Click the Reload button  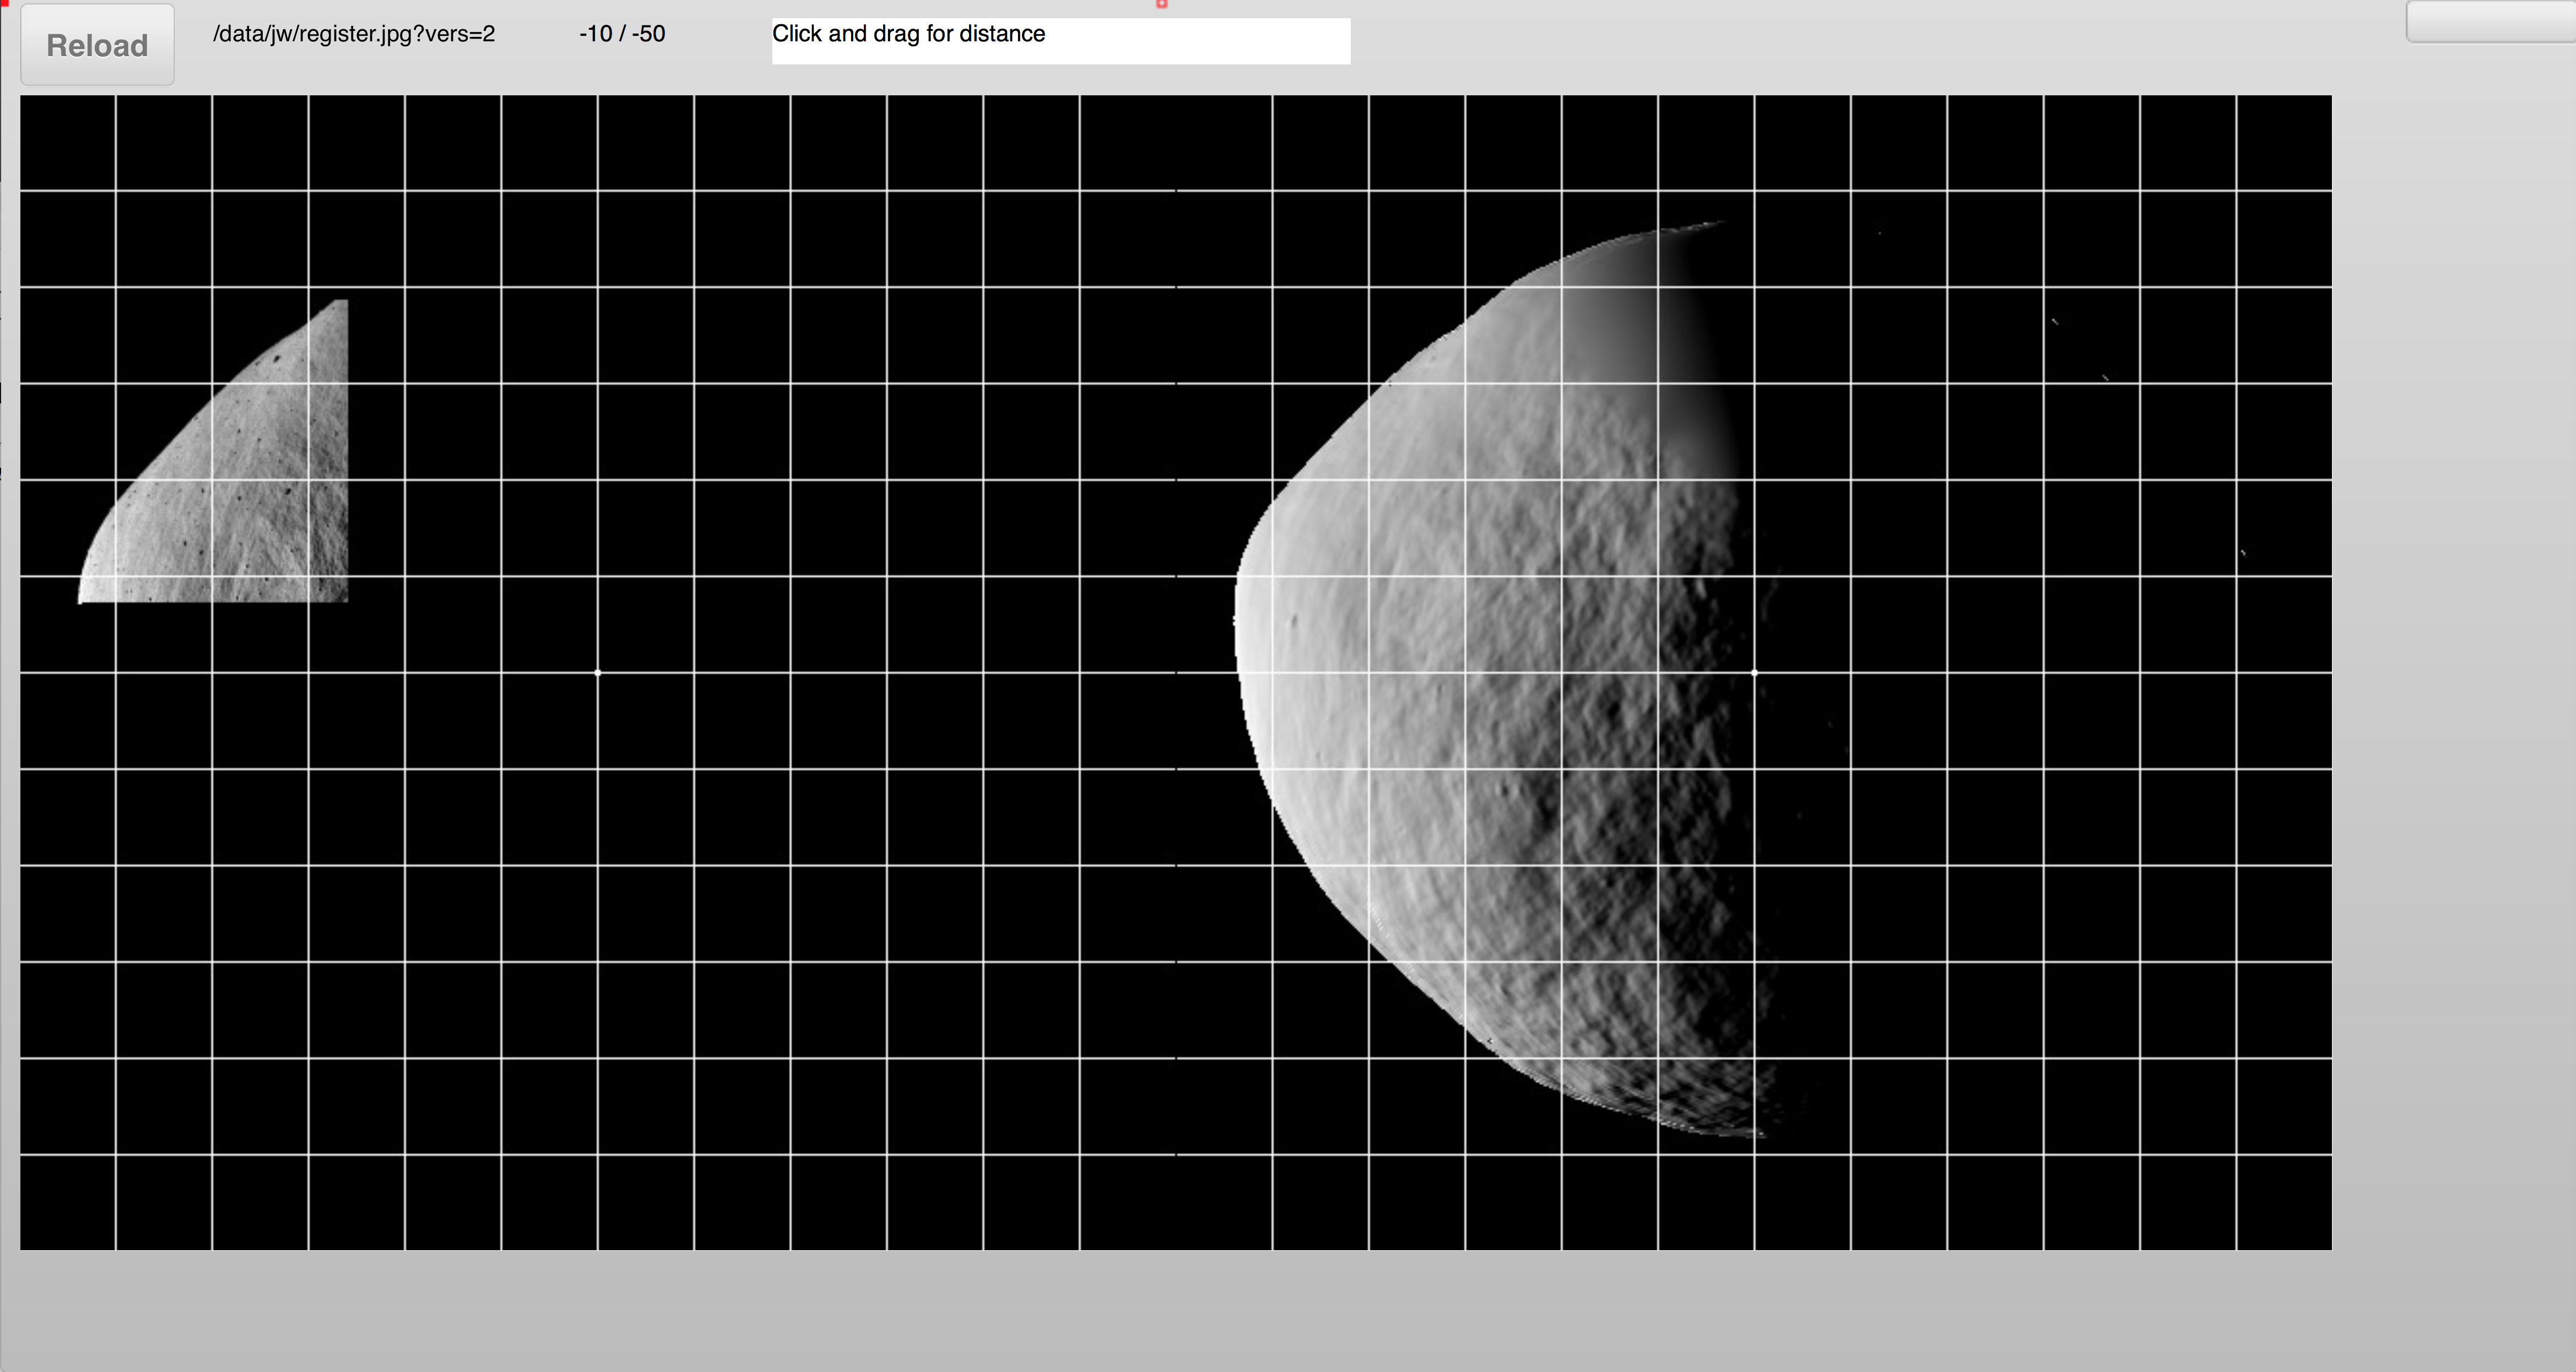click(x=97, y=45)
